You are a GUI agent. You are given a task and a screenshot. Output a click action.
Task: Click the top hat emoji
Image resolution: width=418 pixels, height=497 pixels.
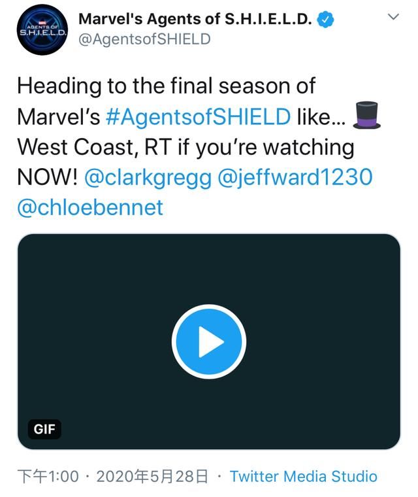(x=366, y=116)
